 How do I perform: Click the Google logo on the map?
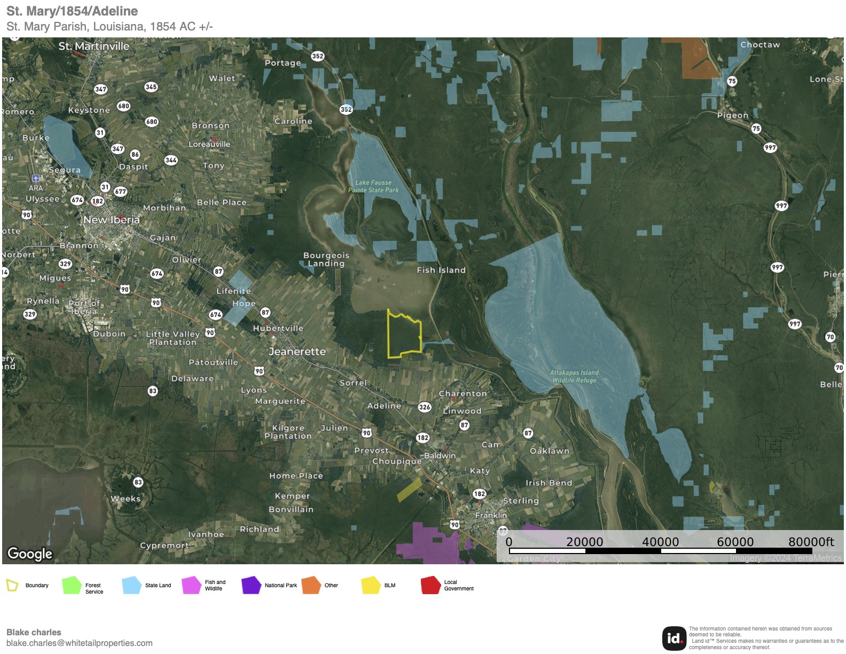[30, 554]
